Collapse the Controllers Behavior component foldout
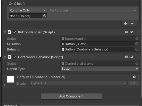142x106 pixels. [5, 57]
